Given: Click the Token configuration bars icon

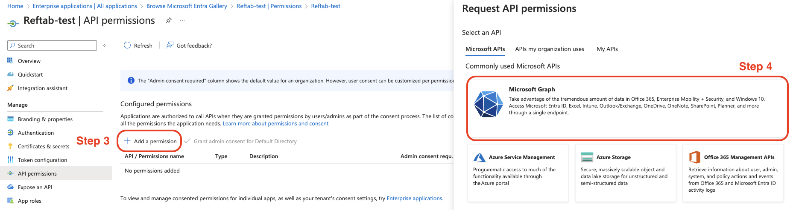Looking at the screenshot, I should 10,160.
